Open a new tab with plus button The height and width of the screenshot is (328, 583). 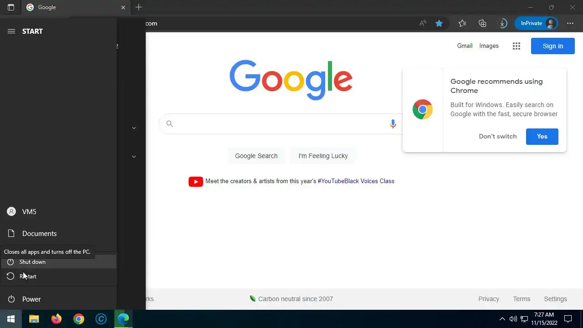coord(138,7)
